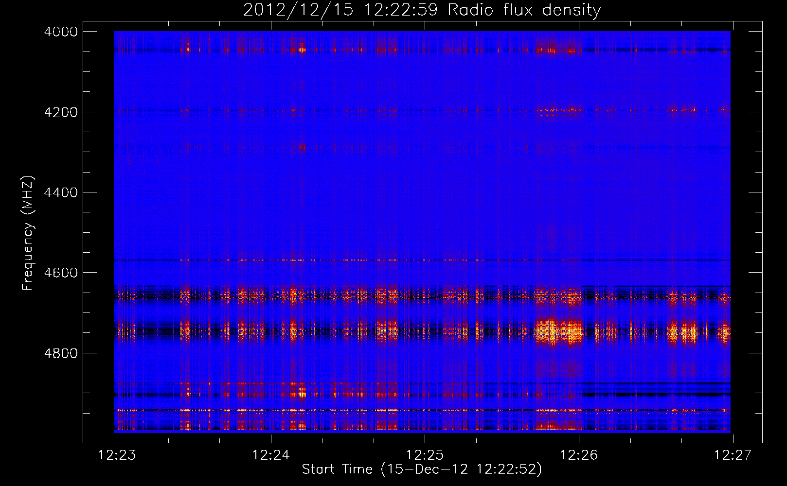Image resolution: width=787 pixels, height=486 pixels.
Task: Click the bright burst near 12:26 around 4750 MHz
Action: pyautogui.click(x=558, y=332)
